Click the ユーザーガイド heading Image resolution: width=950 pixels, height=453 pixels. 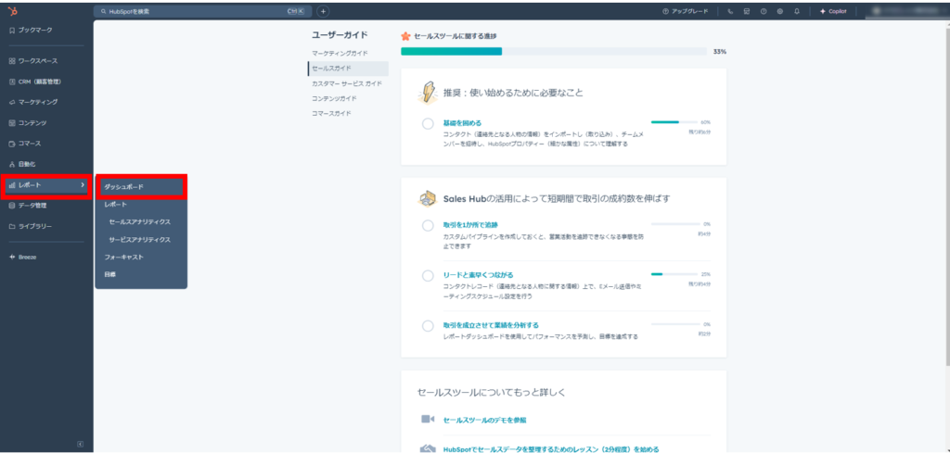coord(340,35)
